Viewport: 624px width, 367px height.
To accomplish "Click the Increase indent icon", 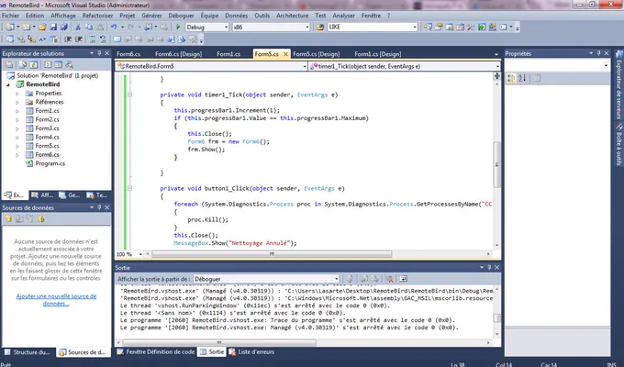I will (79, 39).
